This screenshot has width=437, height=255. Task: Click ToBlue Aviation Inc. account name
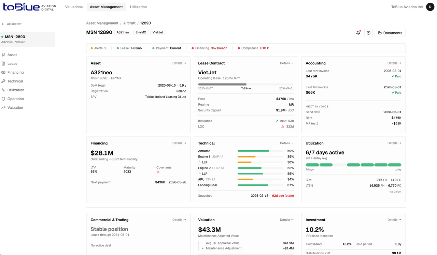coord(407,7)
